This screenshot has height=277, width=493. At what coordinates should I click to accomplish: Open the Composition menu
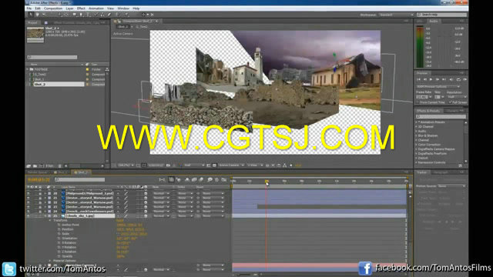[53, 8]
